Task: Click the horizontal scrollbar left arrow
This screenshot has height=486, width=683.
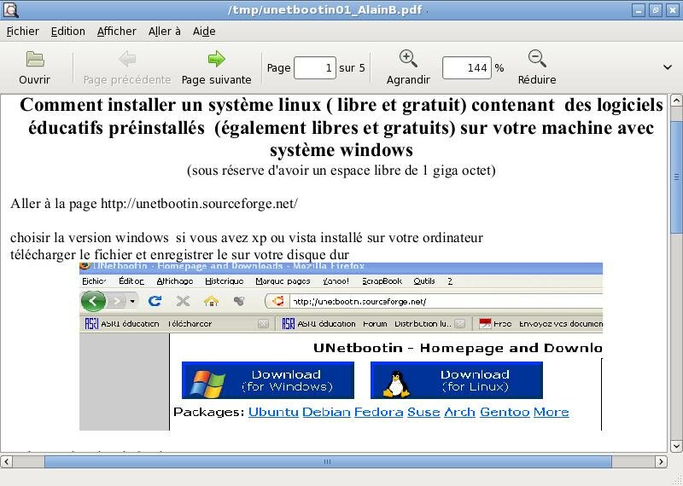Action: click(6, 461)
